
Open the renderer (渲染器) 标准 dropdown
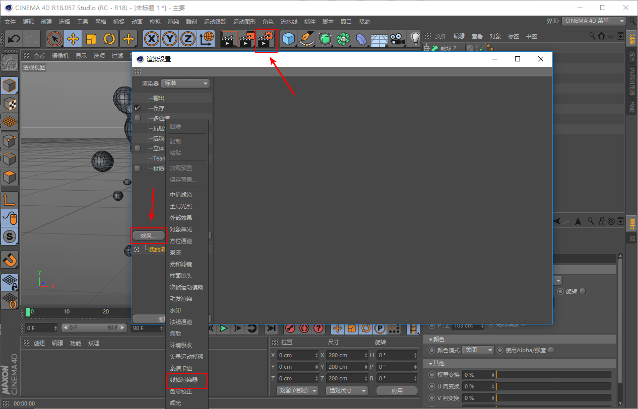[x=185, y=83]
